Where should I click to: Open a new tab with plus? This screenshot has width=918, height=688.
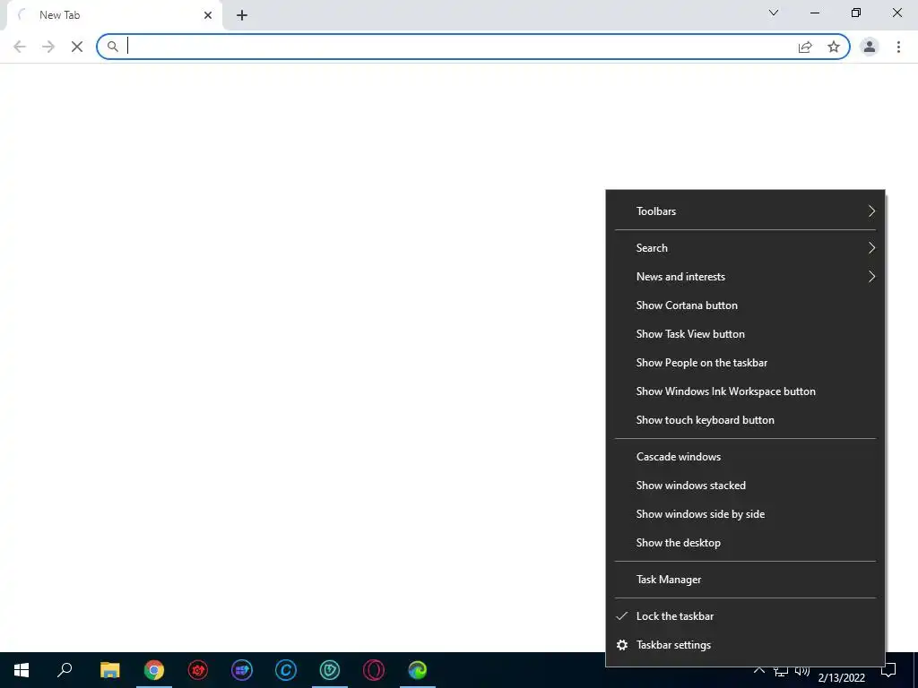click(242, 15)
